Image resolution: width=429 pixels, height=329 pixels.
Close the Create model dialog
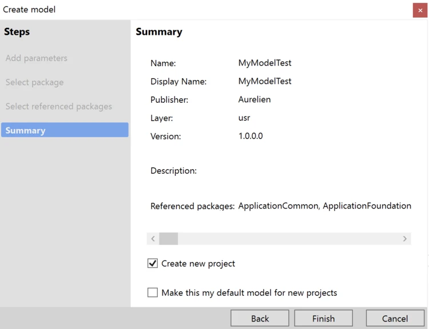coord(420,10)
